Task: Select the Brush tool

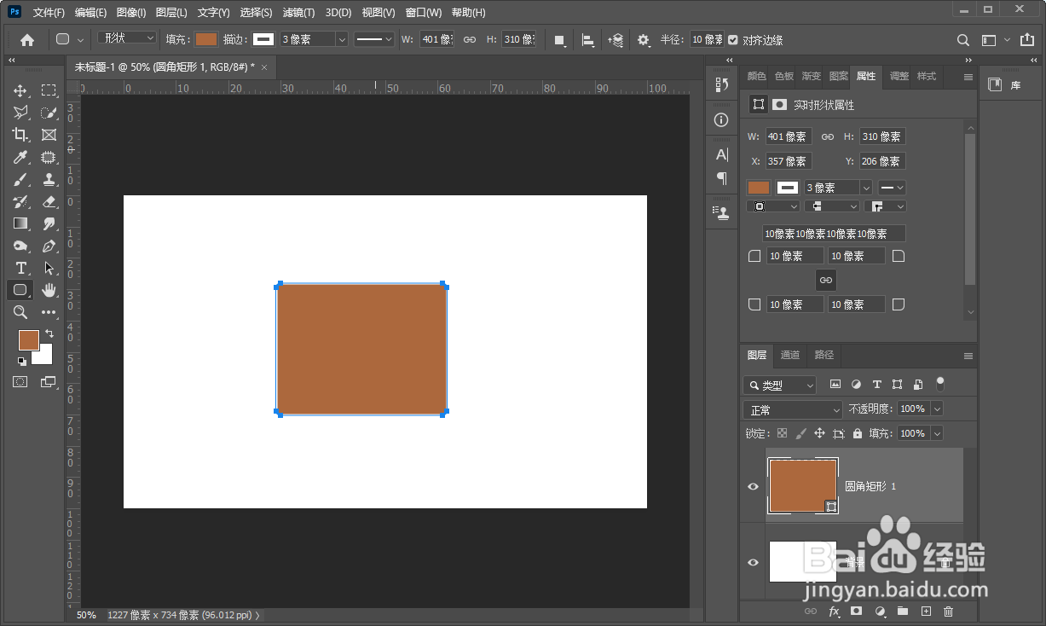Action: tap(20, 179)
